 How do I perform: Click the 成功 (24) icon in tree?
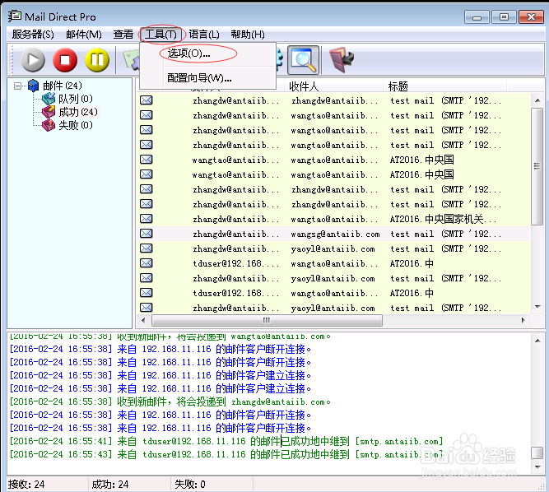[49, 112]
